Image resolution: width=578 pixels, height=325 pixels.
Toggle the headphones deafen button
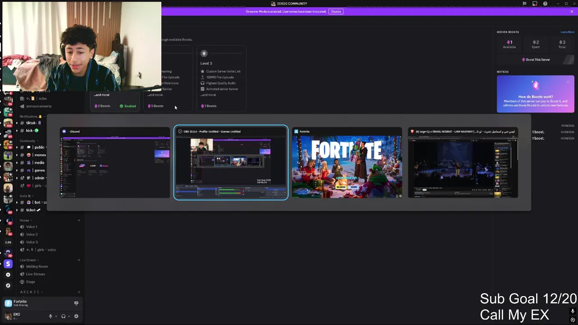coord(63,316)
